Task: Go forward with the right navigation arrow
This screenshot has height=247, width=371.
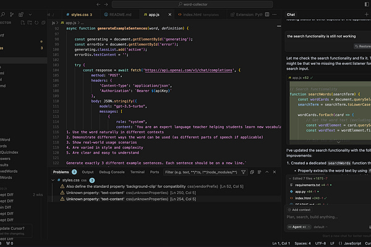Action: (106, 4)
